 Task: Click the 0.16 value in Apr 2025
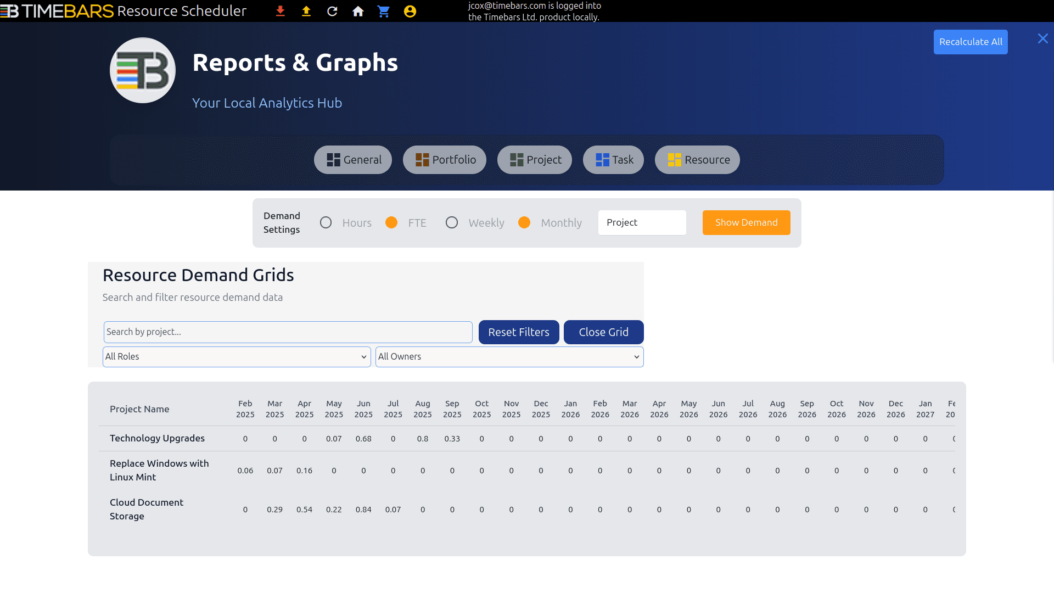[305, 471]
